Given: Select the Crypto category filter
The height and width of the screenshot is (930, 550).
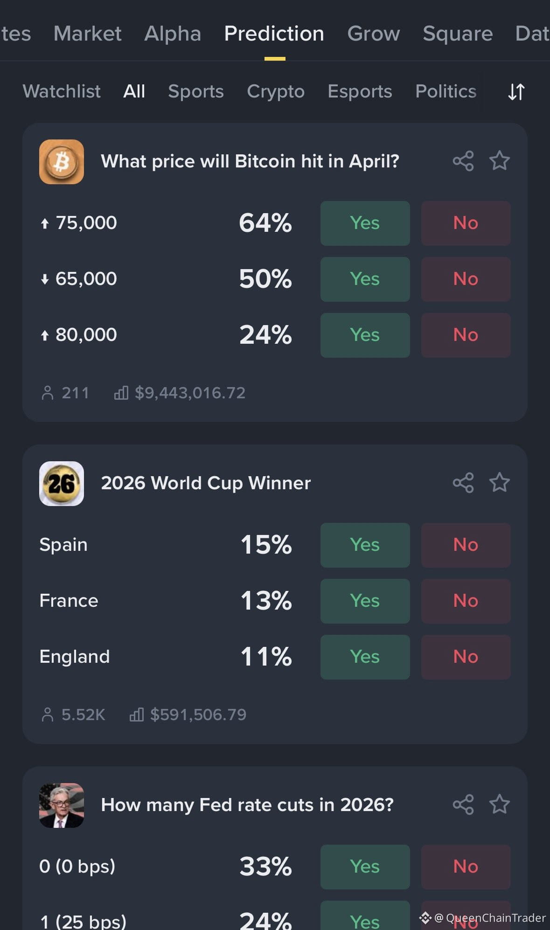Looking at the screenshot, I should 276,91.
